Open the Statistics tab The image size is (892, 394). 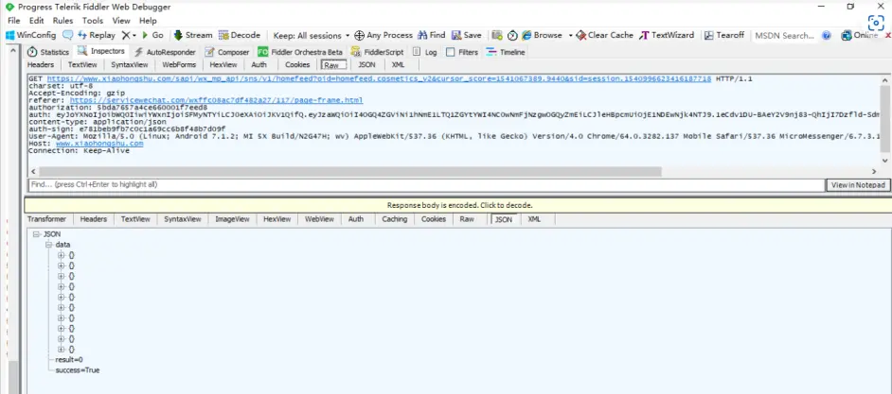(x=47, y=52)
